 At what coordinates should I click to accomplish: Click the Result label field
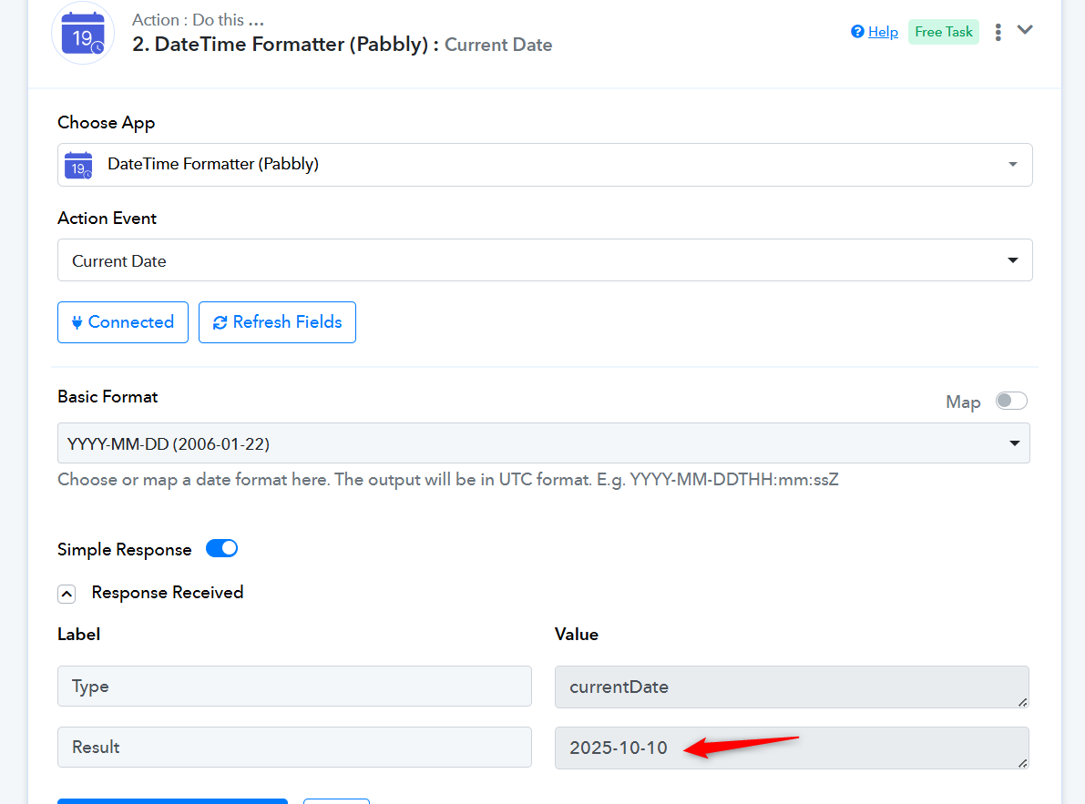294,748
